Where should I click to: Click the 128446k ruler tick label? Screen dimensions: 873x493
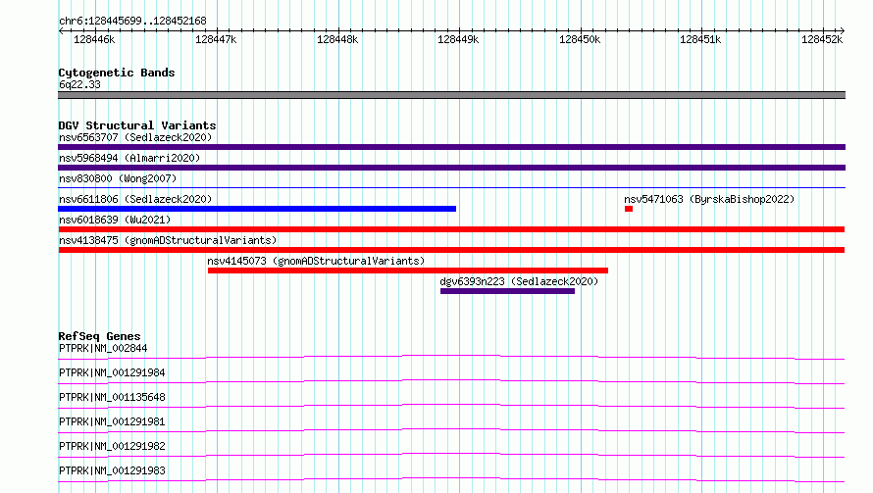point(94,39)
